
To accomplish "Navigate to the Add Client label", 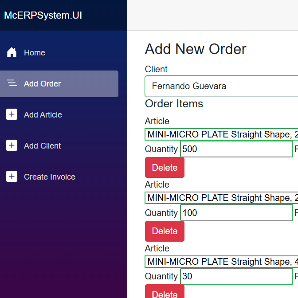I will pos(43,146).
